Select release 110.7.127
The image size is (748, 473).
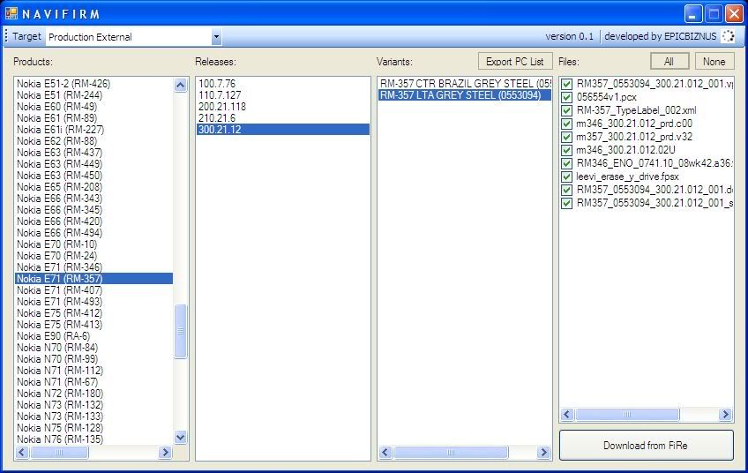(x=283, y=95)
